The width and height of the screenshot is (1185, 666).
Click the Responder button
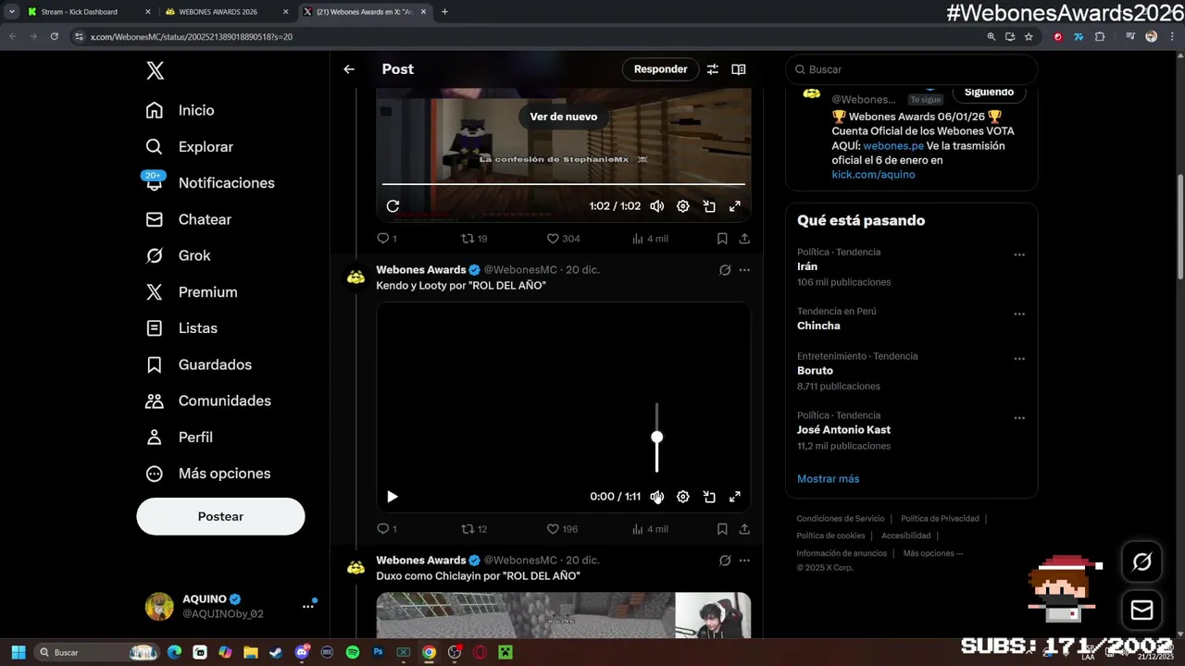(x=660, y=69)
